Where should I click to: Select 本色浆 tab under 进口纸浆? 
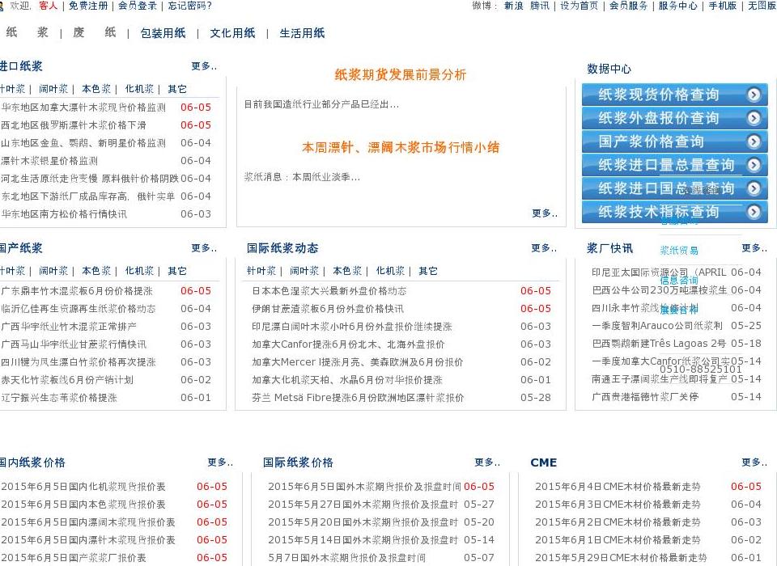pyautogui.click(x=96, y=89)
